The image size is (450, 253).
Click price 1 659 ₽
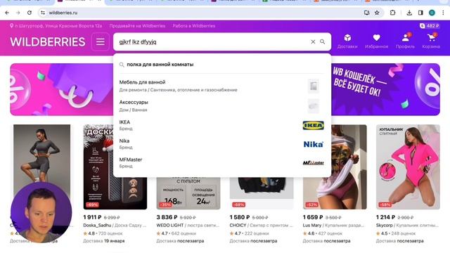tap(313, 217)
